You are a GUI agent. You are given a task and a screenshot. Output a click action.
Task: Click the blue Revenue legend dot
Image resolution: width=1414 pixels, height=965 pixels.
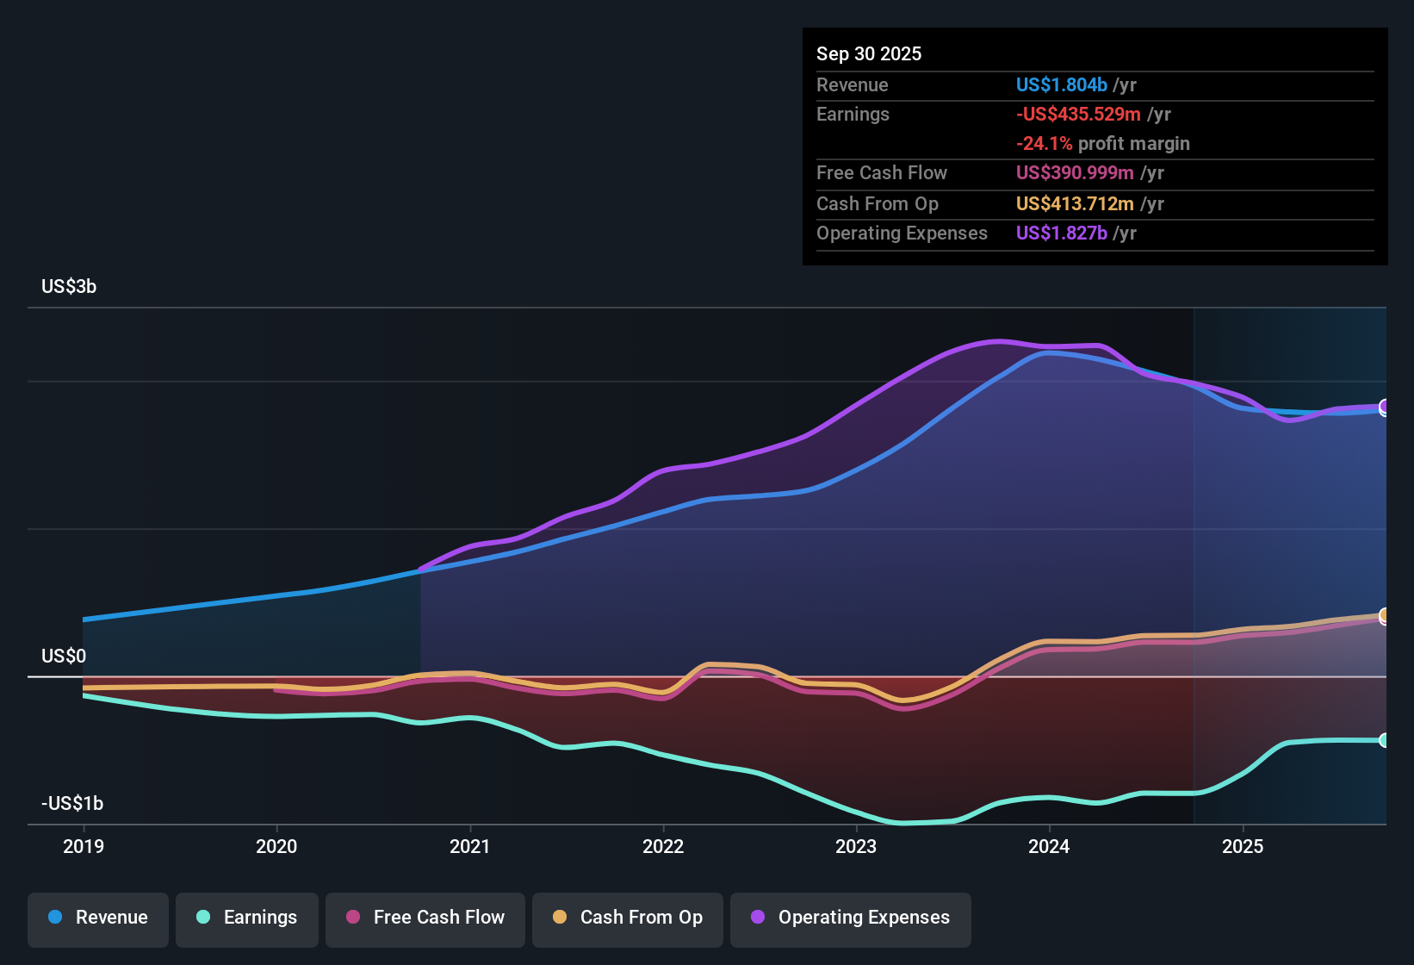point(55,918)
